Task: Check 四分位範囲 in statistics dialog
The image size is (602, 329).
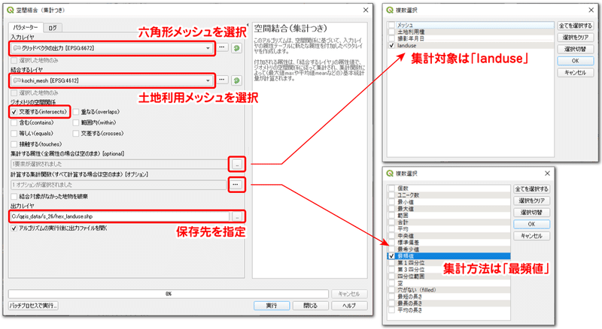Action: point(391,276)
